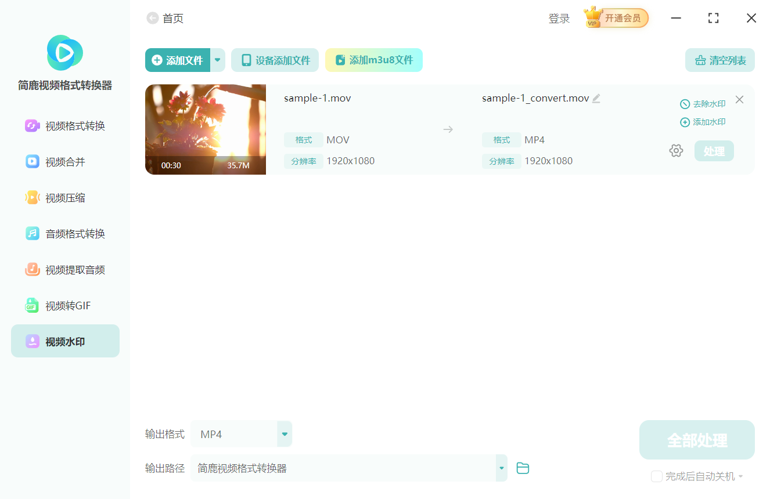770x499 pixels.
Task: Expand the 输出路径 output path dropdown
Action: pos(501,468)
